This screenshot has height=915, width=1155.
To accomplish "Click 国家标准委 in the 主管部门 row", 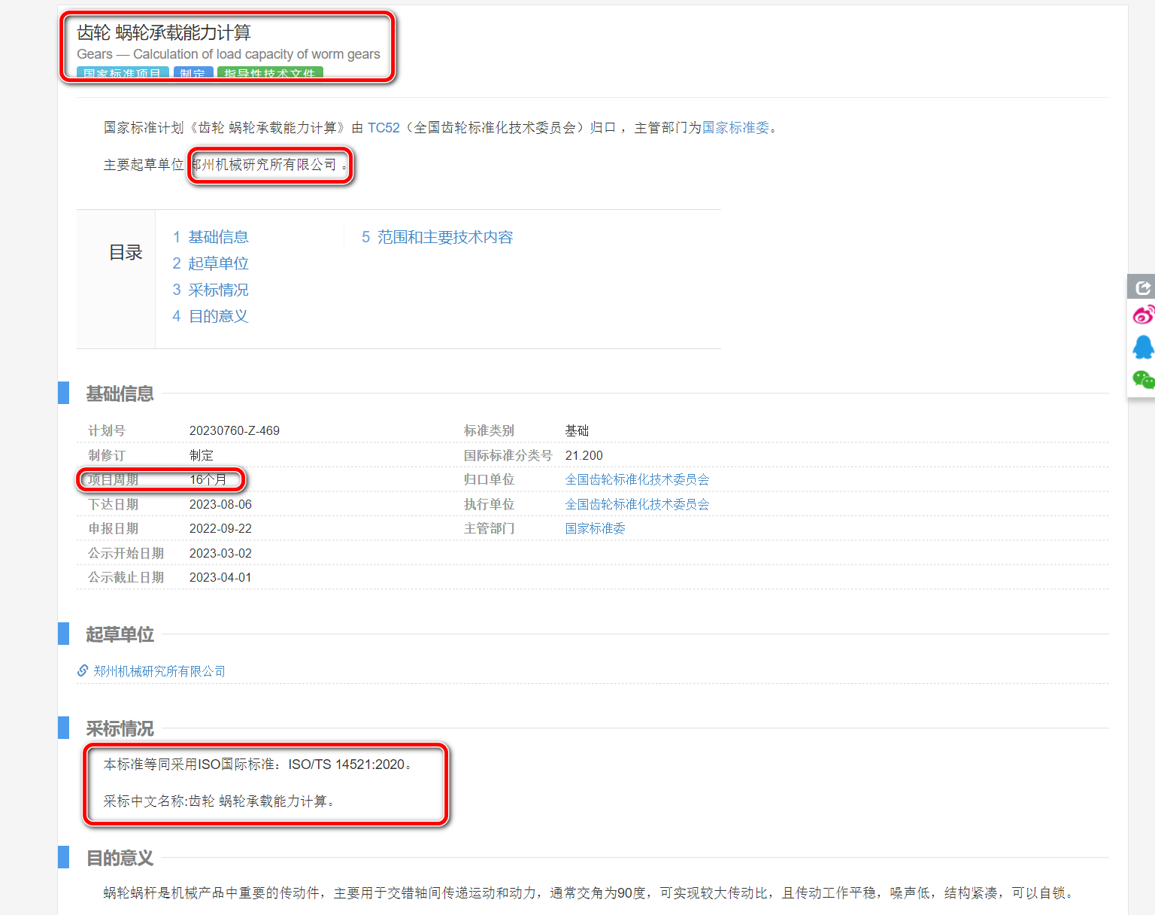I will point(595,528).
